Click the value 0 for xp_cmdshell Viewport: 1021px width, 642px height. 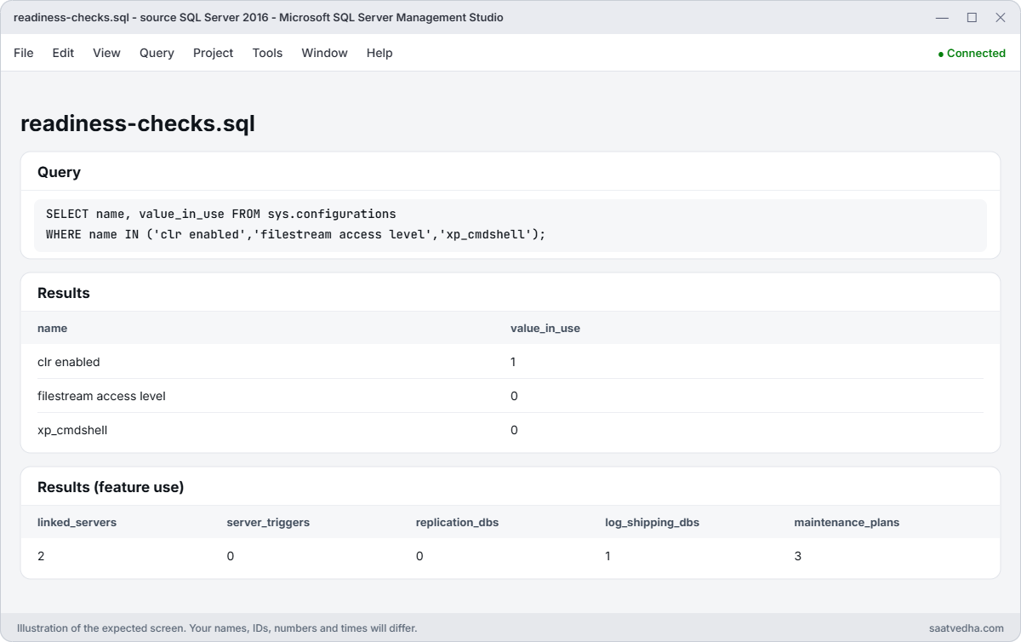[x=514, y=430]
